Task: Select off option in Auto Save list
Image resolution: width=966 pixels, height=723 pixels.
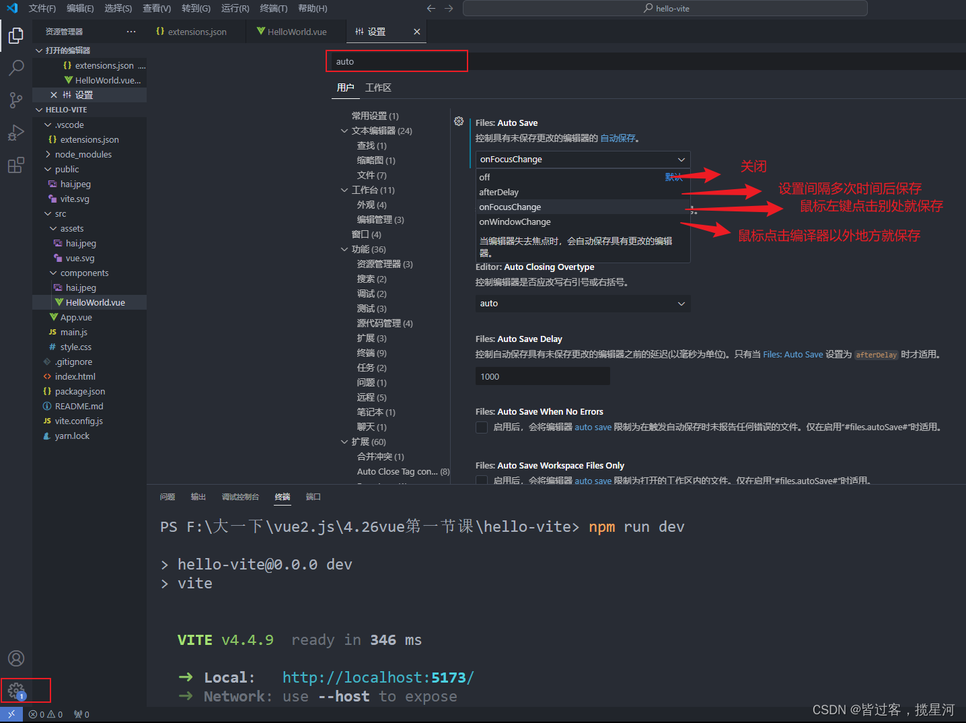Action: click(583, 177)
